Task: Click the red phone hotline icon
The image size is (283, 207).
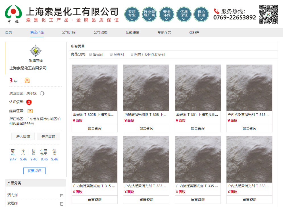Action: click(217, 11)
